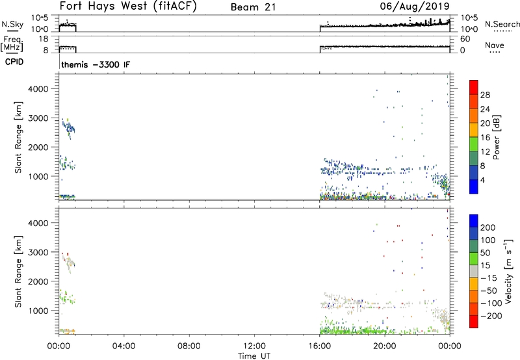Click the "100" velocity colorbar label
Viewport: 520px width, 360px height.
[488, 240]
